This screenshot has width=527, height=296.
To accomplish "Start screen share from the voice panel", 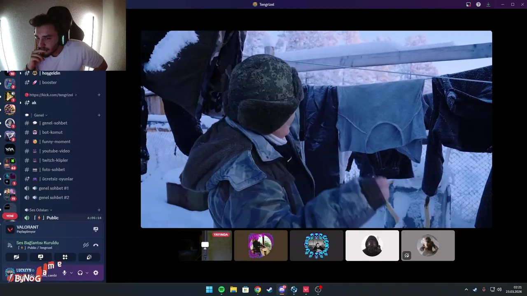I will point(40,257).
